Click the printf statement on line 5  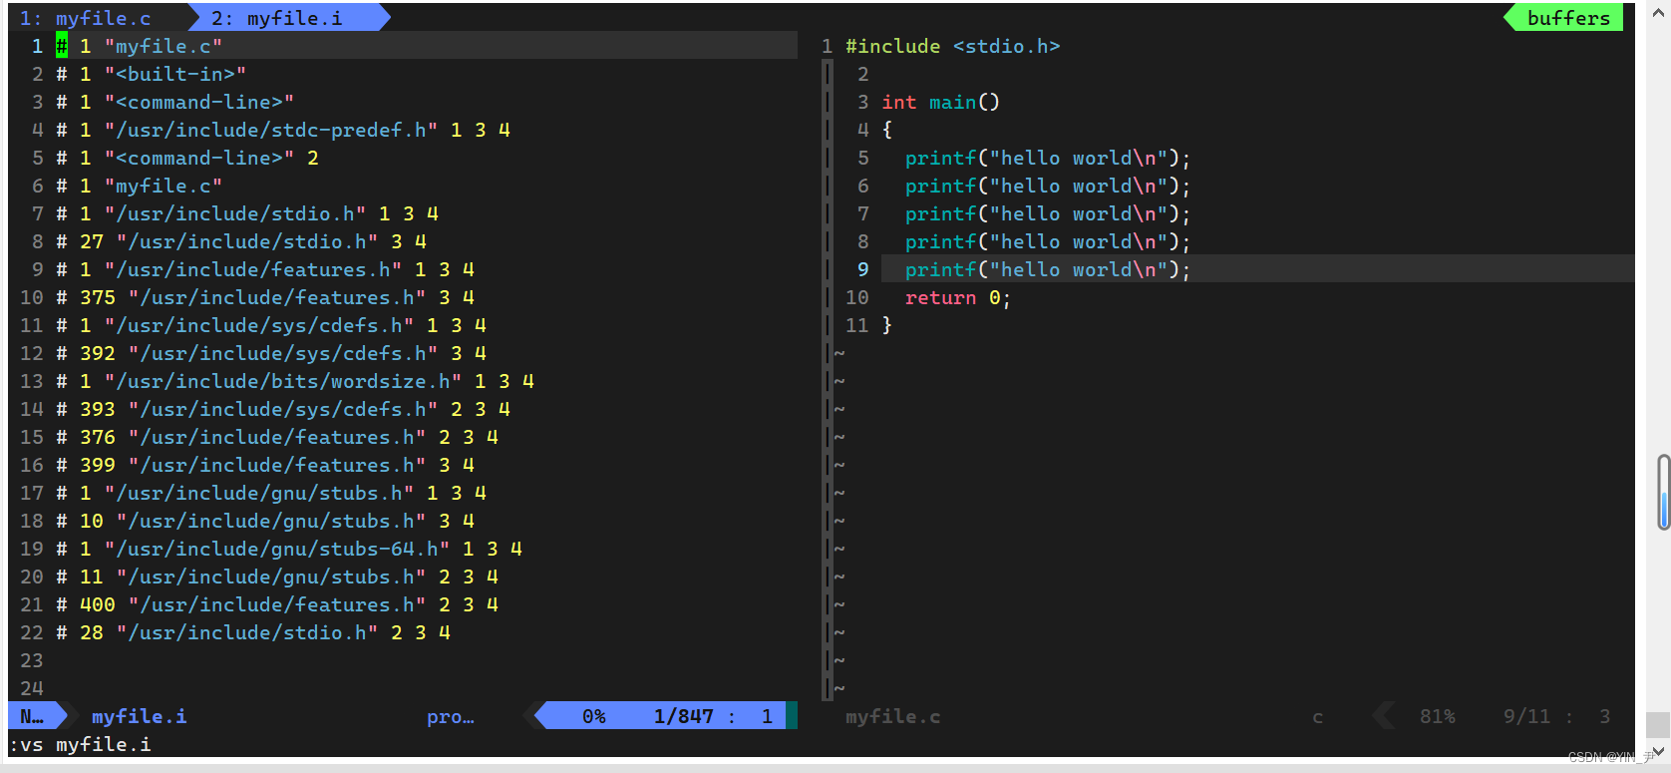pos(1048,158)
